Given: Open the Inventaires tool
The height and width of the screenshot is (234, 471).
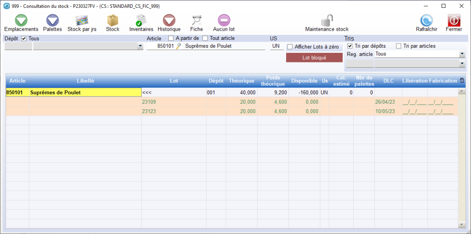Looking at the screenshot, I should [x=141, y=21].
